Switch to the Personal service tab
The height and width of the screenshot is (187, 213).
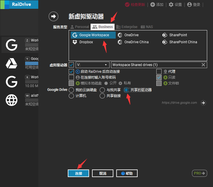click(80, 27)
